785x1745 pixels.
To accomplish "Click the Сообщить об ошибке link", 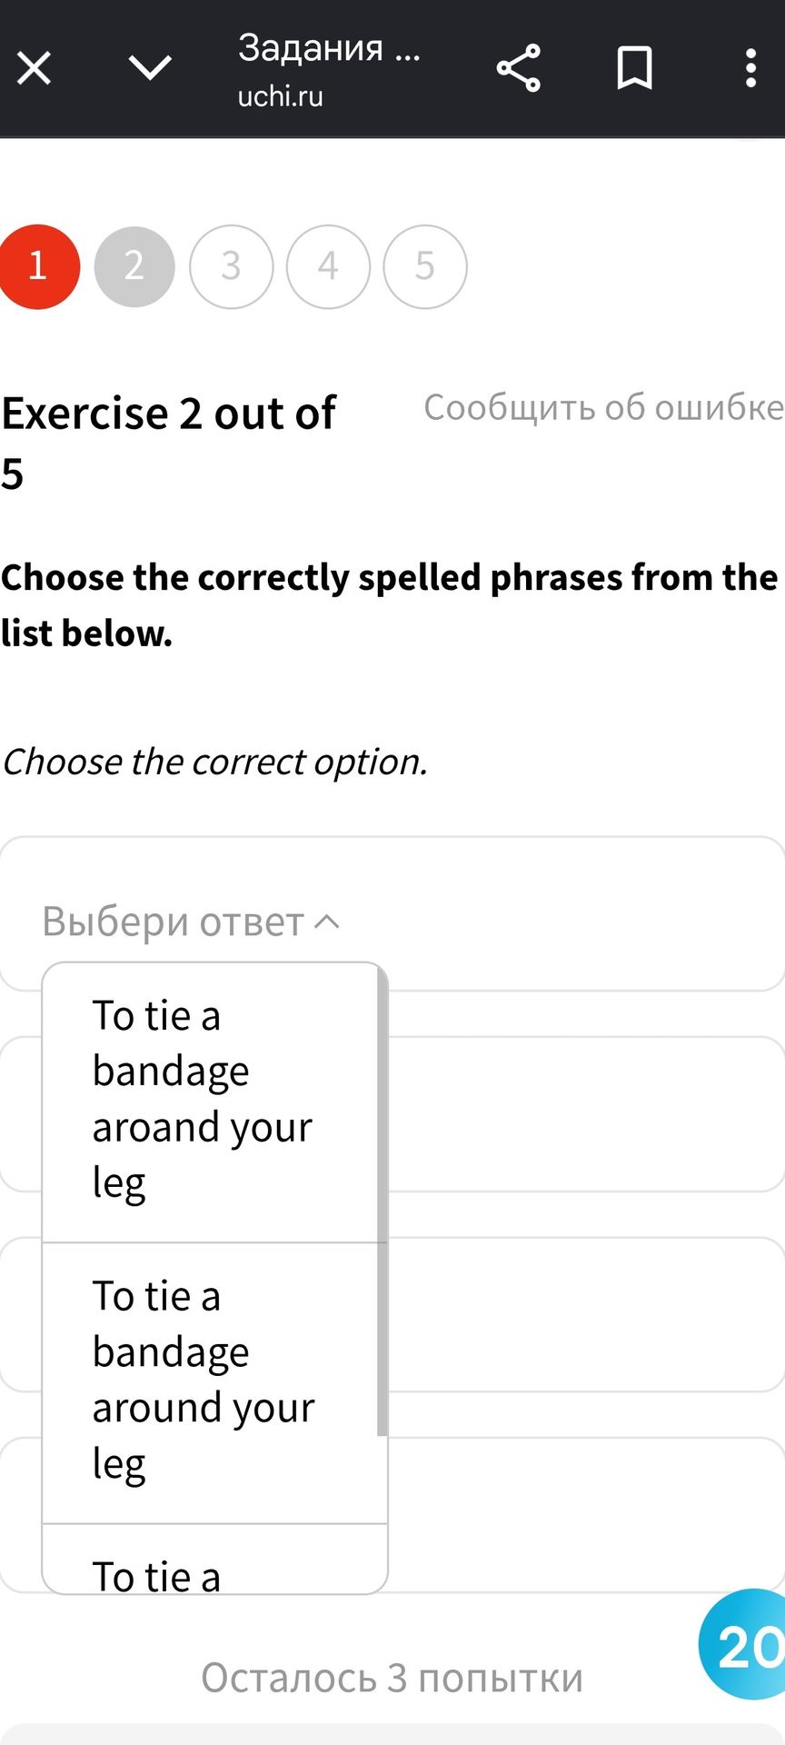I will click(603, 408).
